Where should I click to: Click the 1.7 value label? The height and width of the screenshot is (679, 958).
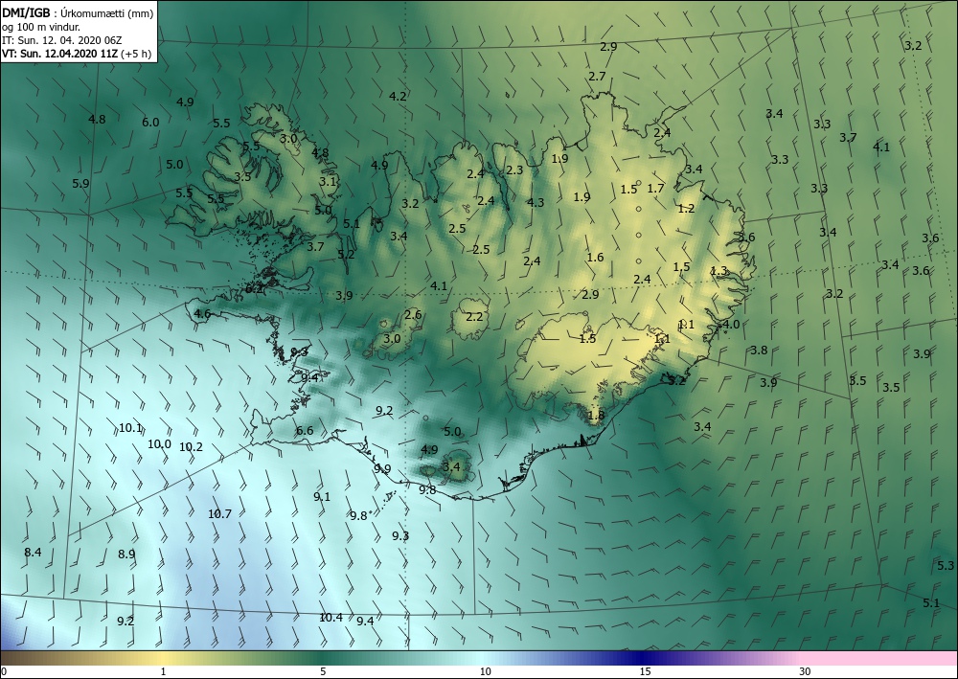coord(655,189)
